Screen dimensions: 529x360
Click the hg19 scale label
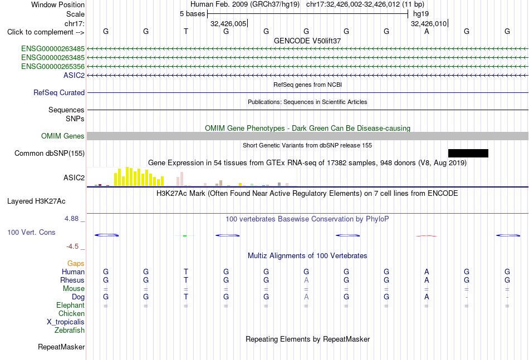coord(421,14)
